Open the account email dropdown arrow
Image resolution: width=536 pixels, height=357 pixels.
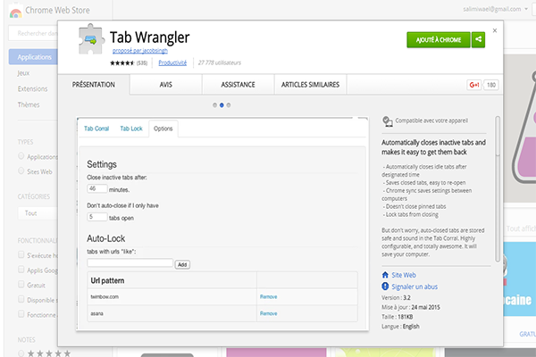[526, 9]
